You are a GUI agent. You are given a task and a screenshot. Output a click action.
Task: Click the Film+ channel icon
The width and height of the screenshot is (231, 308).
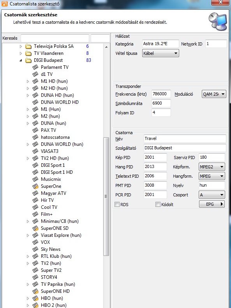[x=35, y=214]
